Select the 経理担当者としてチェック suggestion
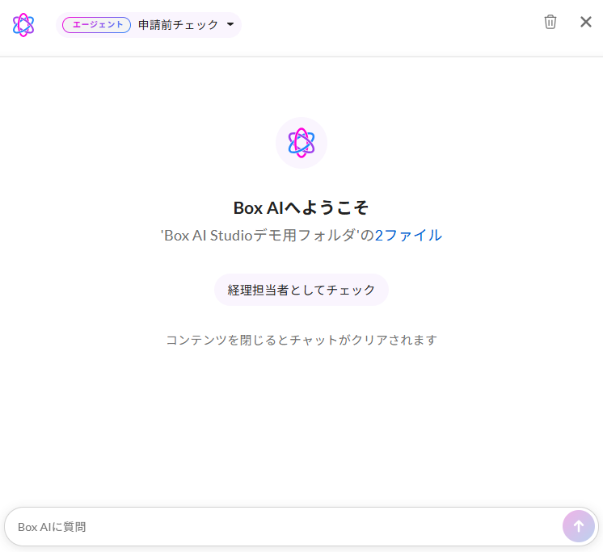Viewport: 603px width, 552px height. (x=301, y=290)
